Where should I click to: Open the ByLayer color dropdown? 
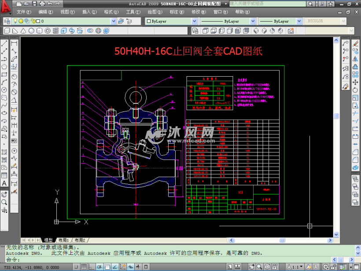coord(194,22)
